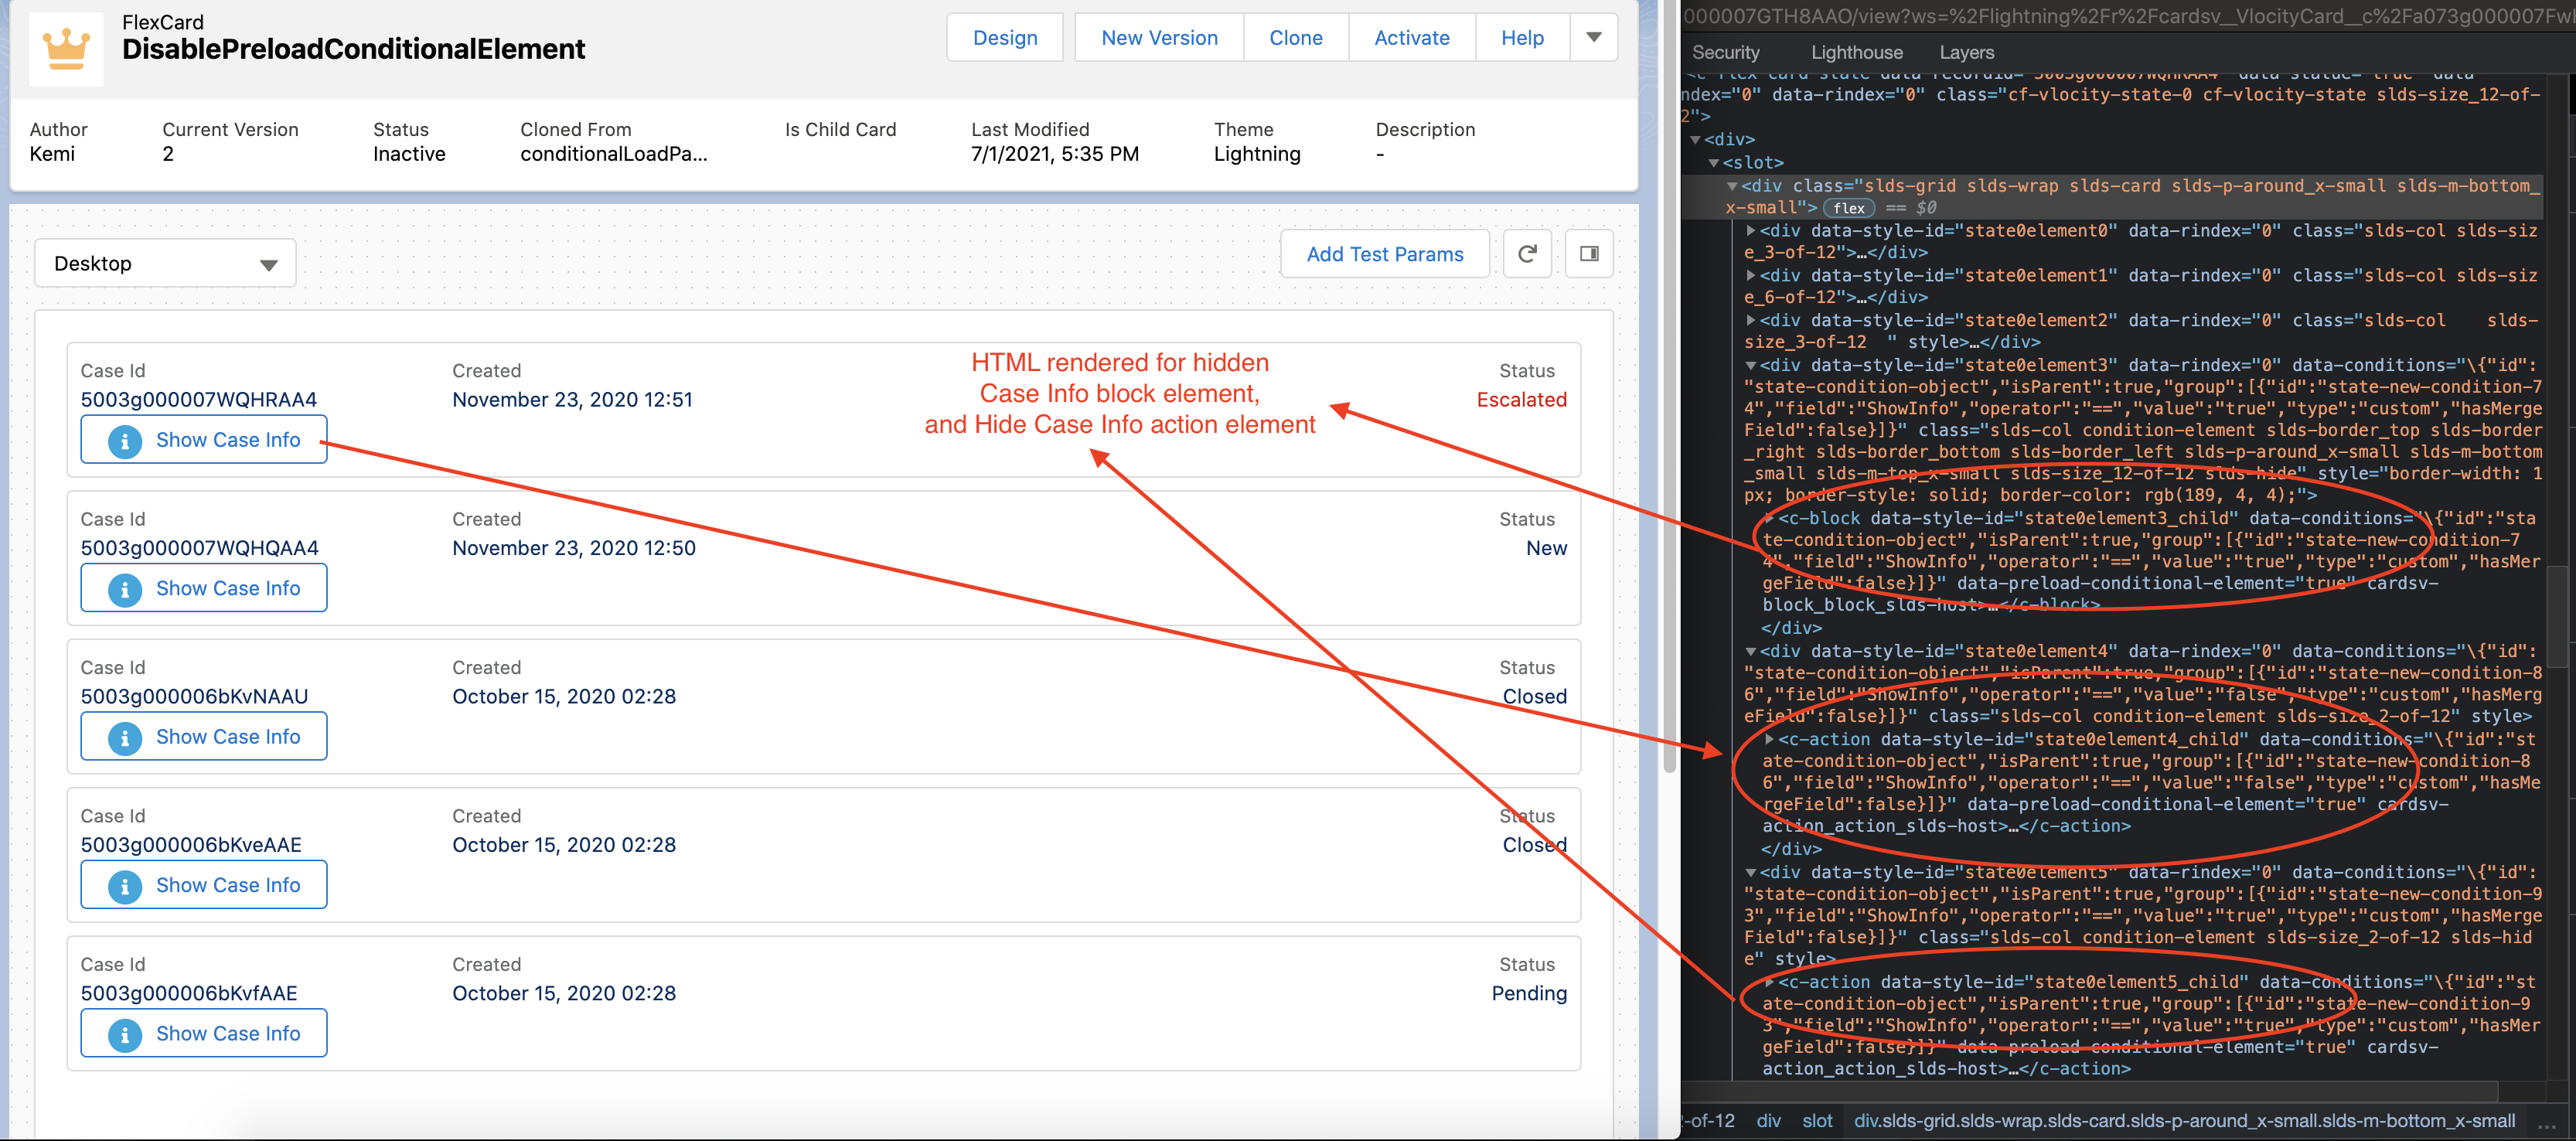Image resolution: width=2576 pixels, height=1141 pixels.
Task: Select slot in the DevTools breadcrumb bar
Action: [1818, 1121]
